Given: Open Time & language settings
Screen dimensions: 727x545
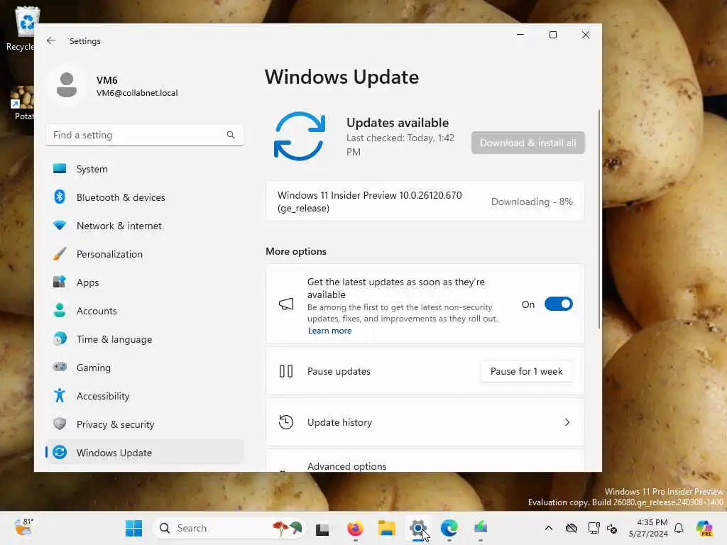Looking at the screenshot, I should coord(145,339).
